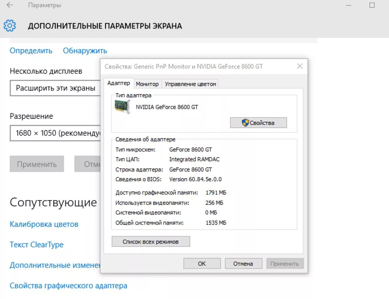
Task: Open the Текст ClearType link
Action: point(37,245)
